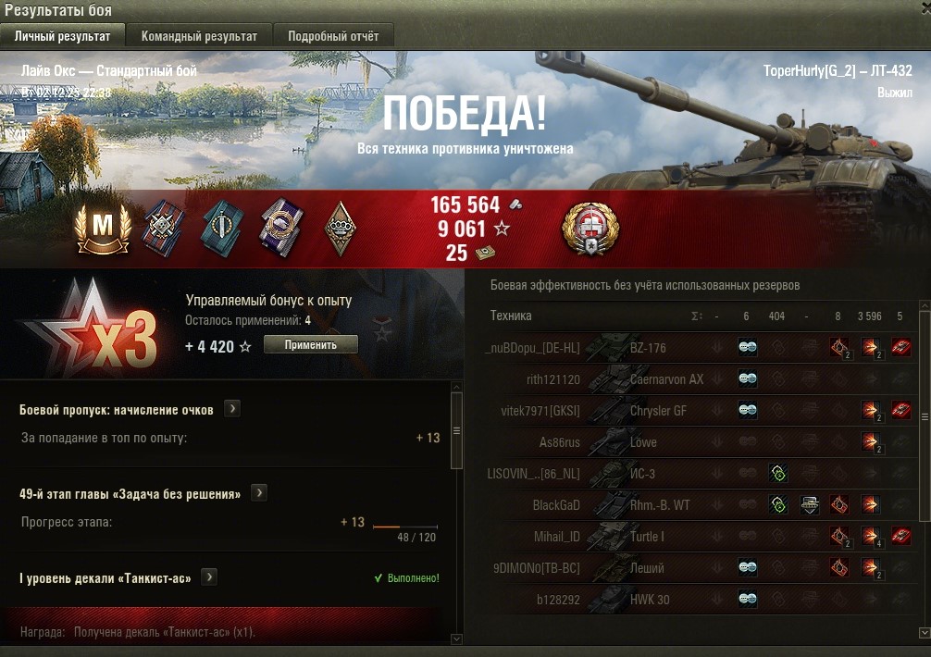Open the Подробный отчёт tab
The width and height of the screenshot is (931, 657).
coord(333,36)
